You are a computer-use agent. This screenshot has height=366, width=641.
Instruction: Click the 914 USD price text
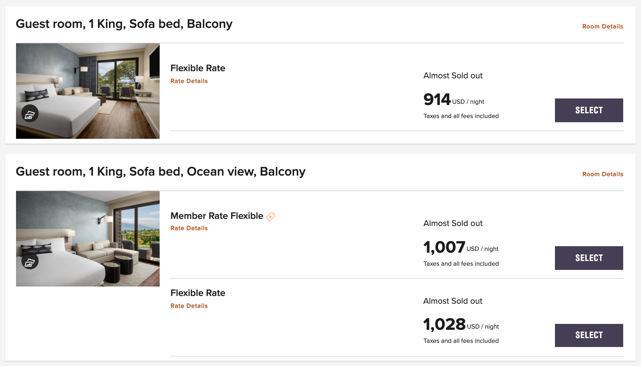(x=453, y=99)
